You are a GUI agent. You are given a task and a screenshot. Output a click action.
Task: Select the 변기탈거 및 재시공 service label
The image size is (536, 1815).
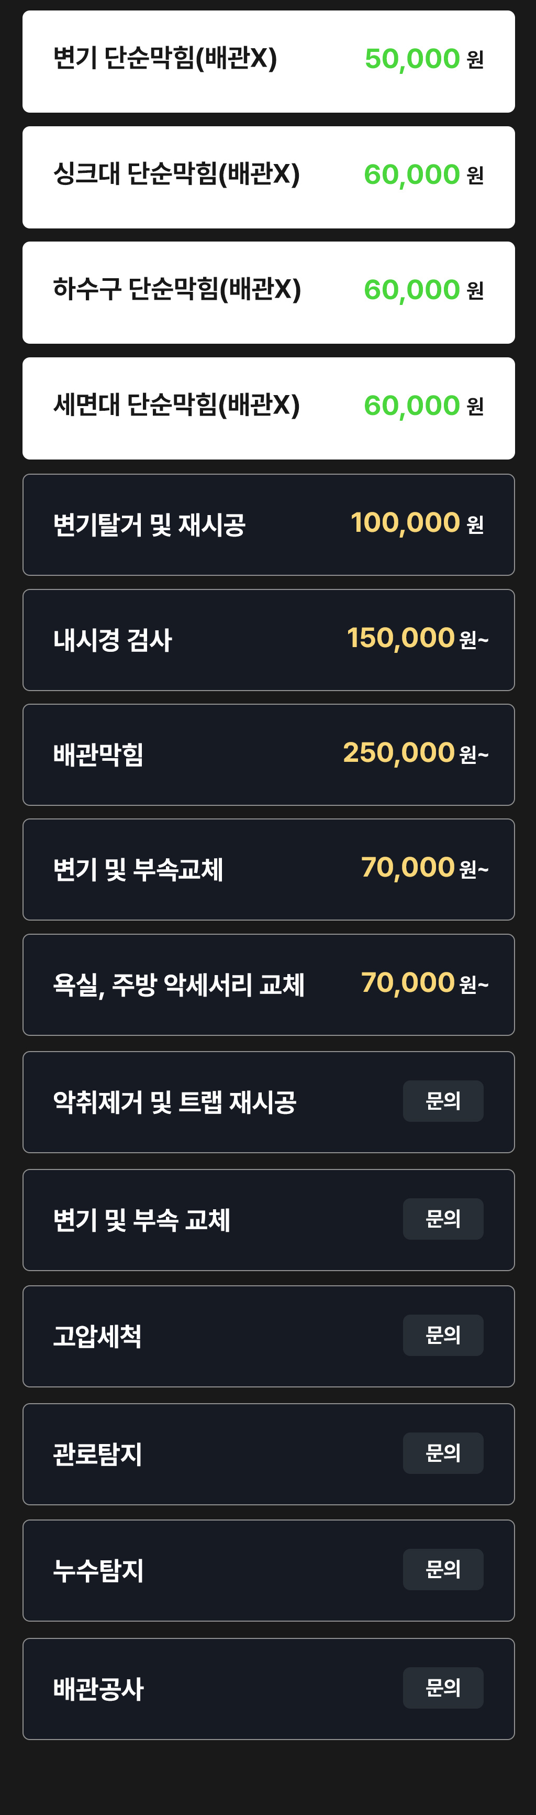point(149,525)
